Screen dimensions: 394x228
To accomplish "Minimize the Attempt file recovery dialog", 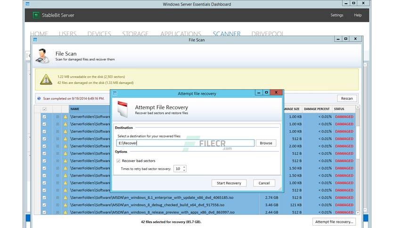I will click(x=259, y=93).
